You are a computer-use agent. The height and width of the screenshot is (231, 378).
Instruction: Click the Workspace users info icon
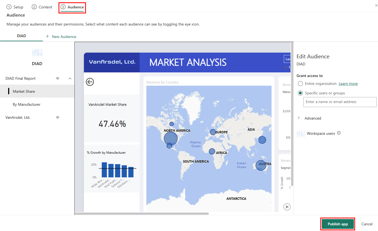coord(339,133)
